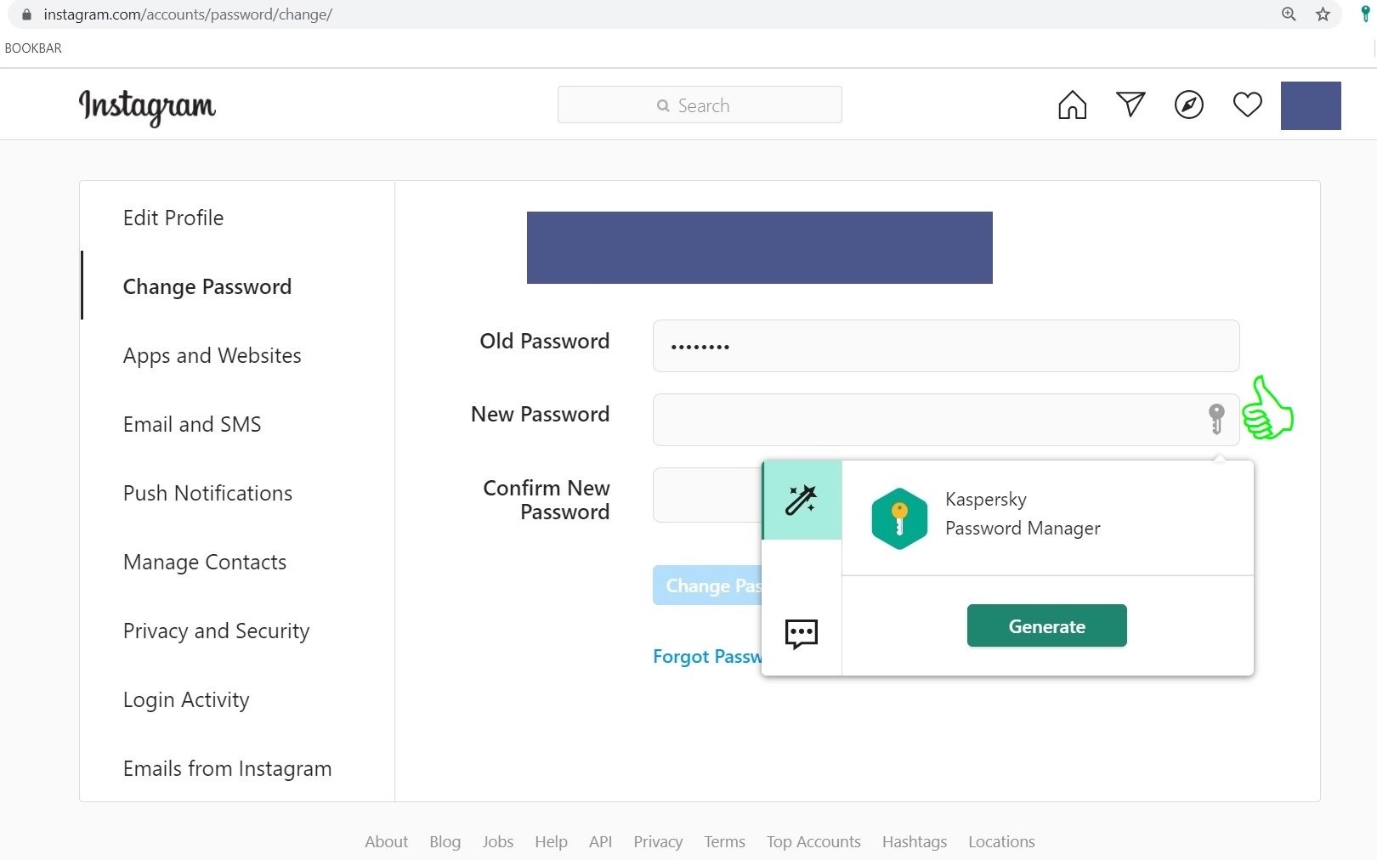1377x860 pixels.
Task: Open Explore compass icon
Action: (x=1189, y=105)
